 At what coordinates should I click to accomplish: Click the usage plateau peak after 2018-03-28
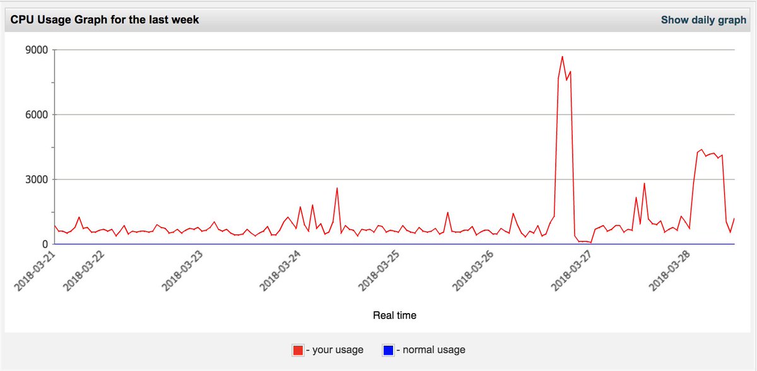pyautogui.click(x=701, y=150)
